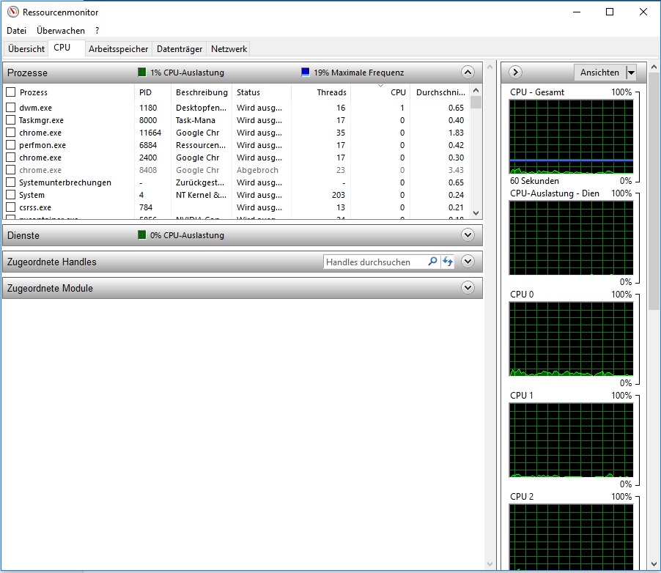This screenshot has height=573, width=661.
Task: Click into the Handles durchsuchen field
Action: point(374,262)
